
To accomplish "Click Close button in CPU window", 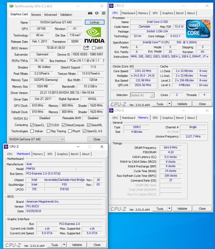I will coord(202,104).
